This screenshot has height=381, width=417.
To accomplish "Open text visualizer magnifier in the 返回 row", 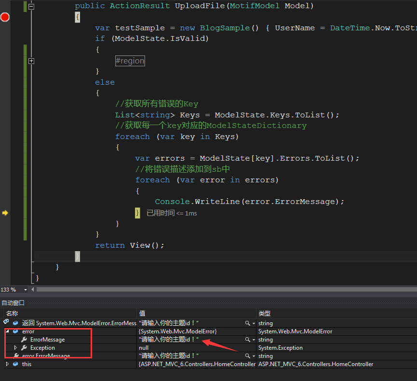I will tap(248, 323).
